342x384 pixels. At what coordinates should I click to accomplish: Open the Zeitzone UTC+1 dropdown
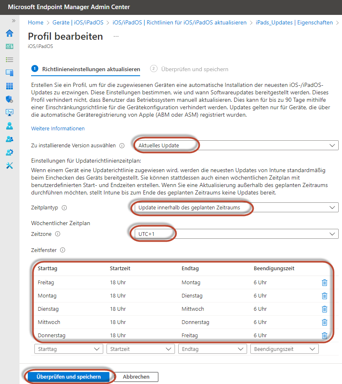click(x=235, y=234)
